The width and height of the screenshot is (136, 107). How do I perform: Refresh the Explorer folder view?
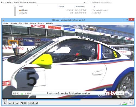point(88,2)
